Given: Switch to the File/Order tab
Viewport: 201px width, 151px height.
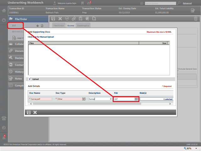Looking at the screenshot, I should (x=59, y=25).
